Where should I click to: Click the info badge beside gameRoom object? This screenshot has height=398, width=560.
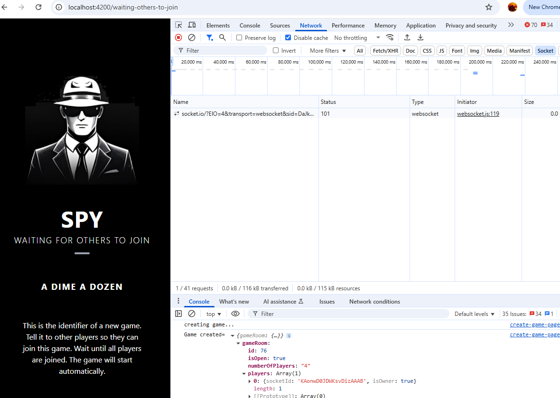click(289, 335)
